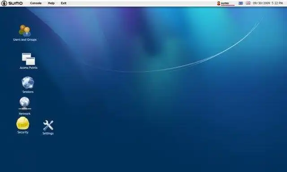Switch language using the Greek flag

click(x=241, y=3)
